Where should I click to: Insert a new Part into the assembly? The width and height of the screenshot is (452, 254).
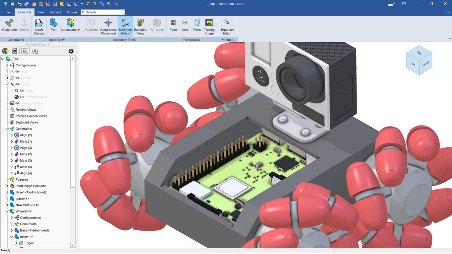pos(53,25)
